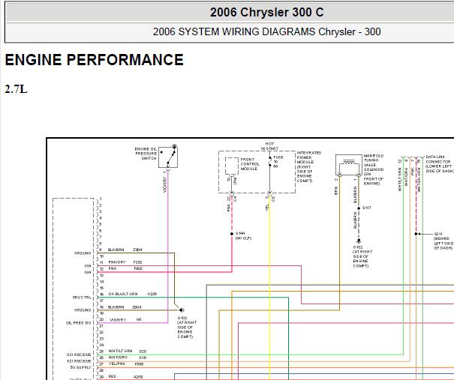
Task: Click the 2.7L engine heading
Action: [x=16, y=89]
